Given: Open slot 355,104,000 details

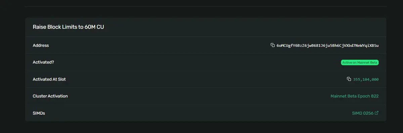Looking at the screenshot, I should (x=366, y=79).
